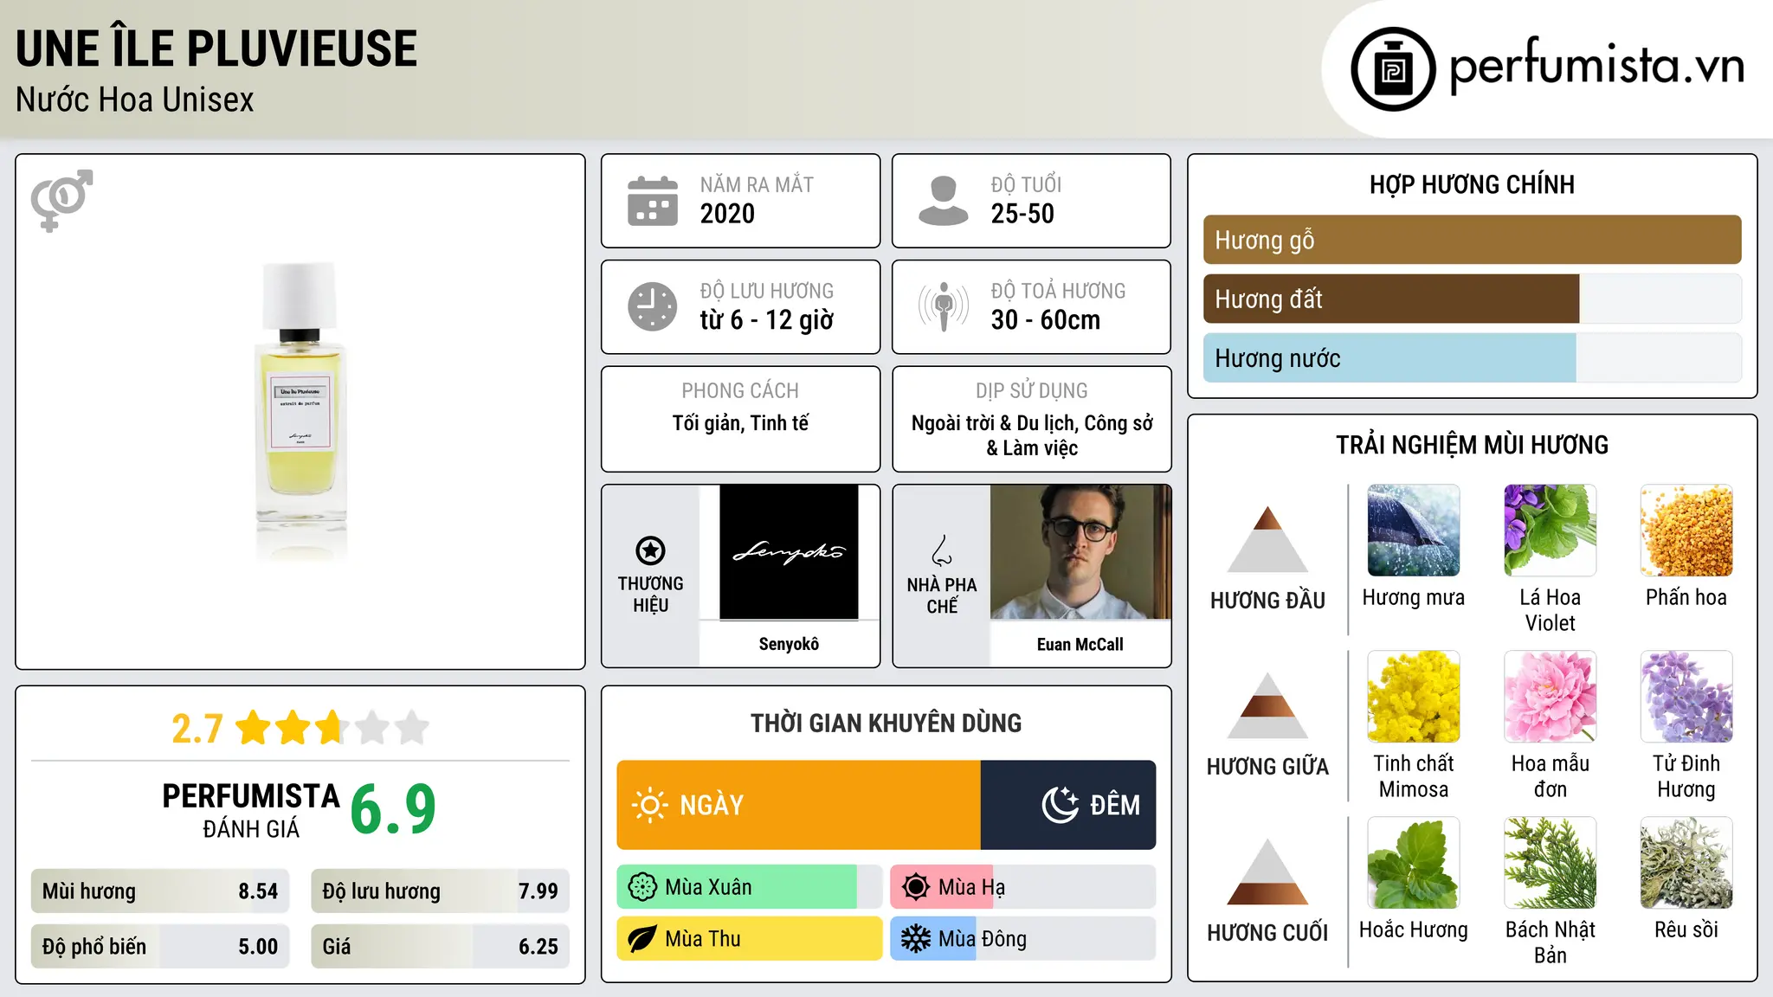
Task: Click the UNE ÎLE PLUVIEUSE title
Action: pyautogui.click(x=216, y=48)
